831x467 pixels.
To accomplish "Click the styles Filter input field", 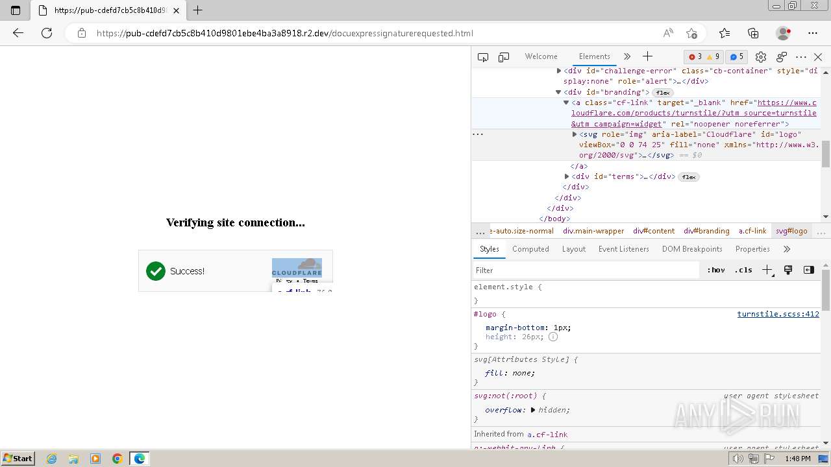I will tap(586, 270).
